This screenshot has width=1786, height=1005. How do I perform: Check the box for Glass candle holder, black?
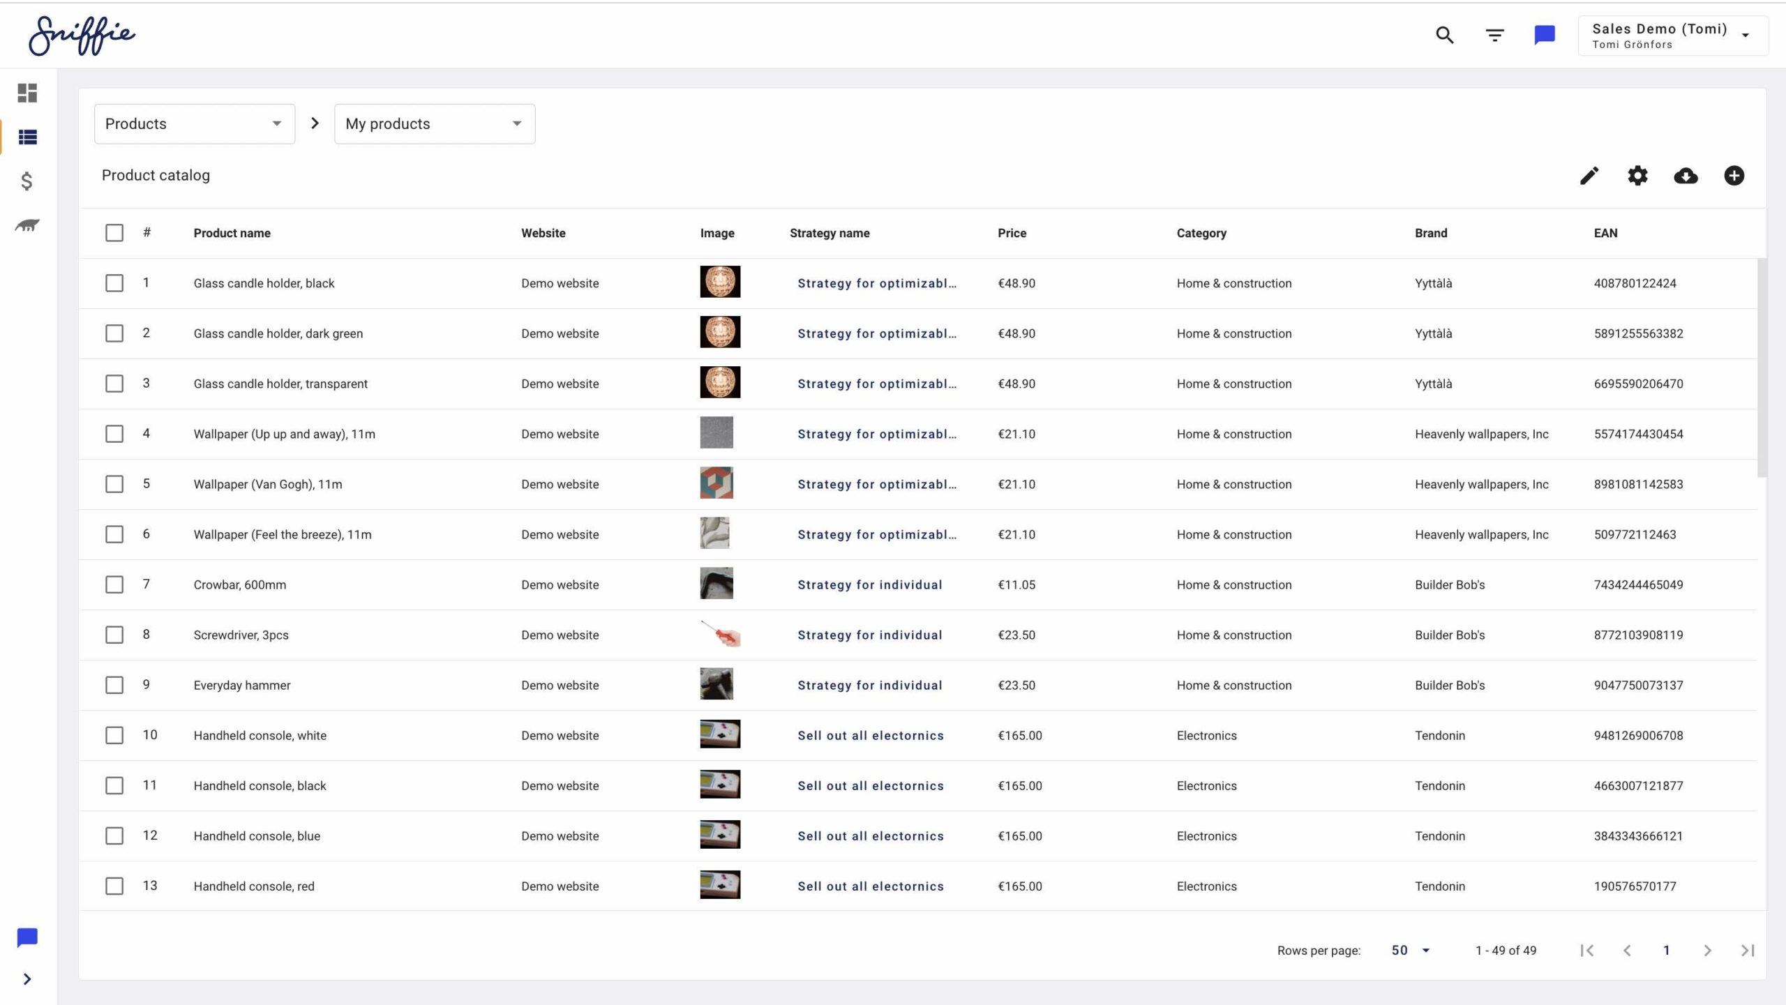pos(114,283)
